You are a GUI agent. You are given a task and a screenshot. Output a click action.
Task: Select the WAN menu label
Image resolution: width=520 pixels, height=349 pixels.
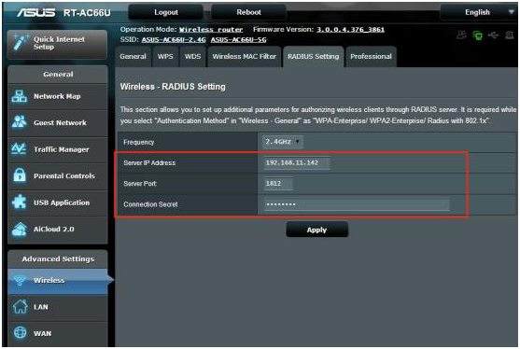coord(42,333)
